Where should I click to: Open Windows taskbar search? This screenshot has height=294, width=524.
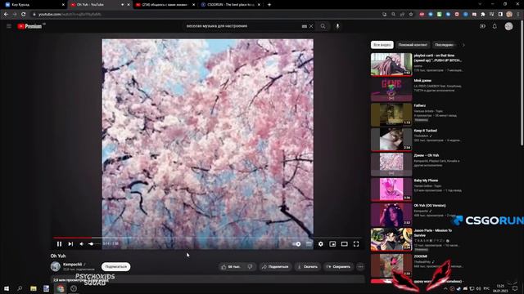(20, 288)
